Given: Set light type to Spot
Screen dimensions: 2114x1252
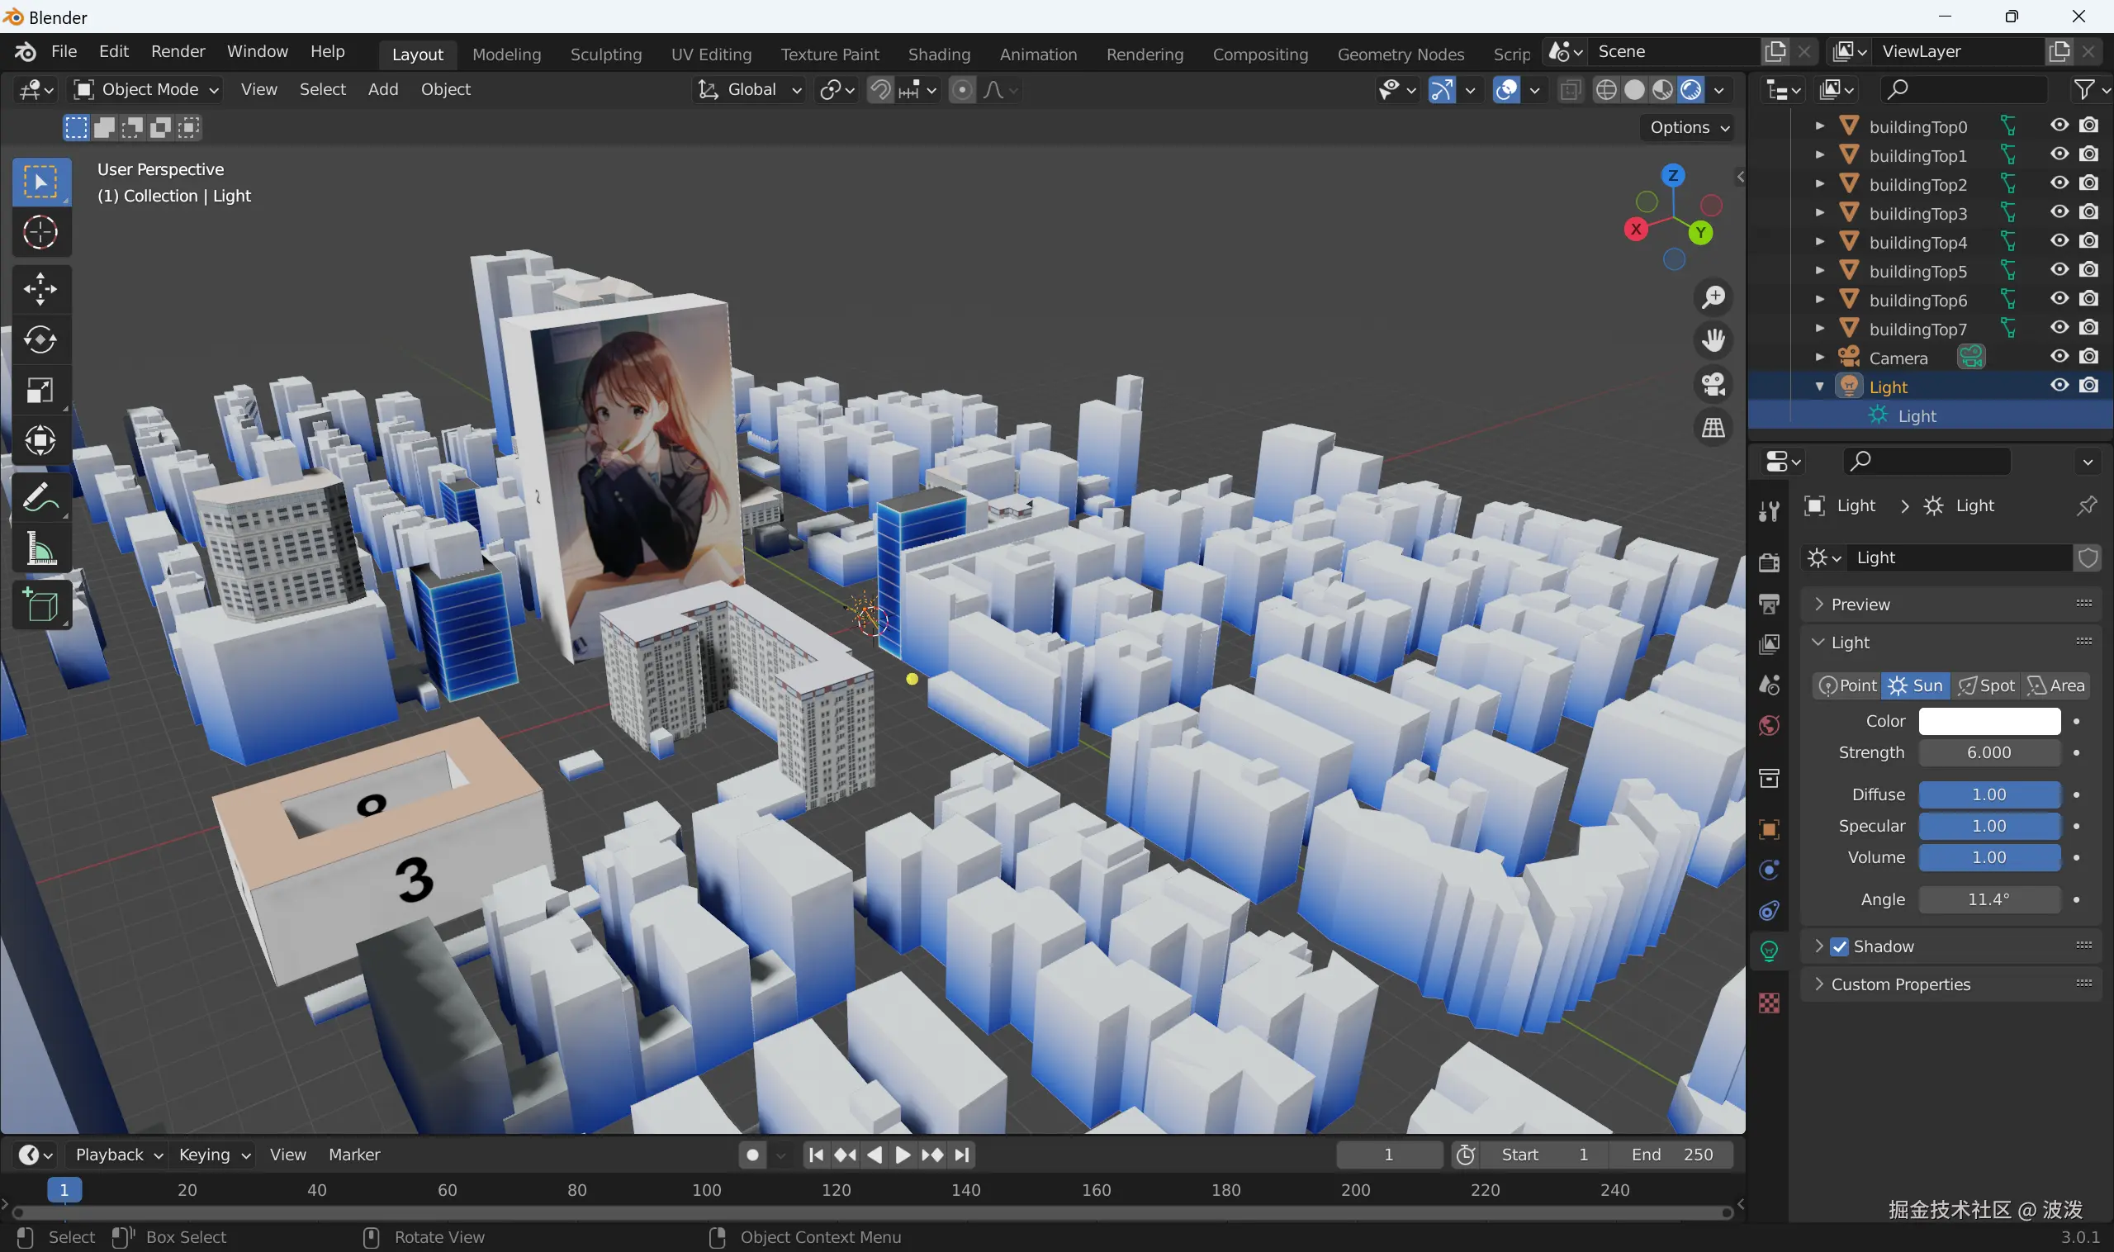Looking at the screenshot, I should pos(1987,685).
